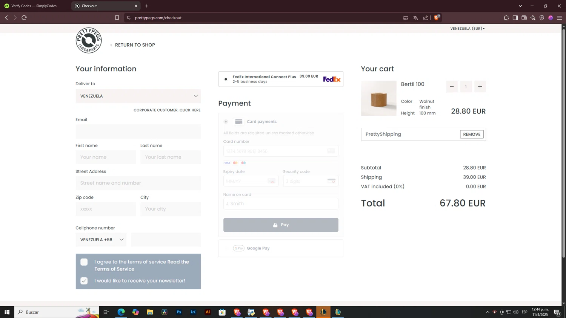
Task: Open the translate page icon
Action: pyautogui.click(x=415, y=18)
